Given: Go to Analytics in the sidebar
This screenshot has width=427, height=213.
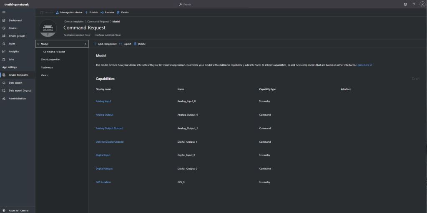Looking at the screenshot, I should coord(14,52).
